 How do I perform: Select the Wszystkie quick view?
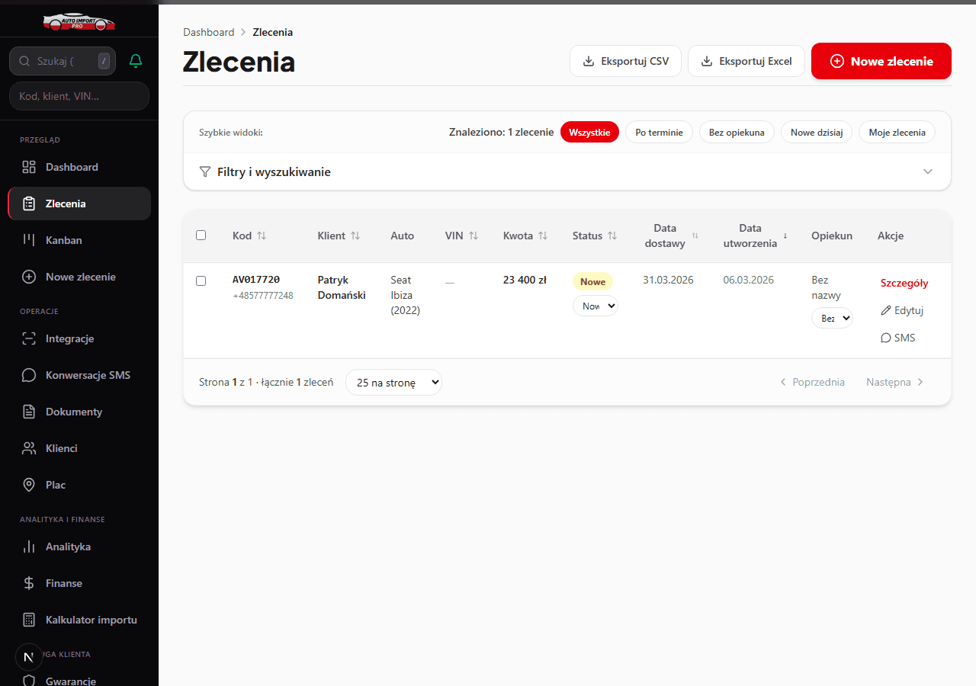[589, 132]
